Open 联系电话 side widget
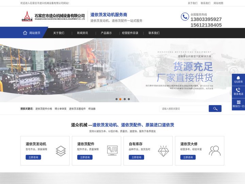 (239, 92)
